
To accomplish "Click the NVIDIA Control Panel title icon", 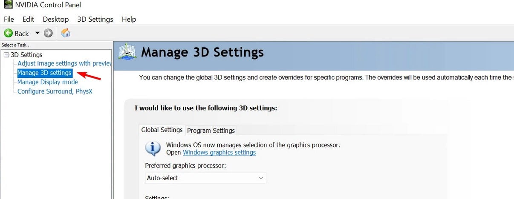I will [8, 5].
